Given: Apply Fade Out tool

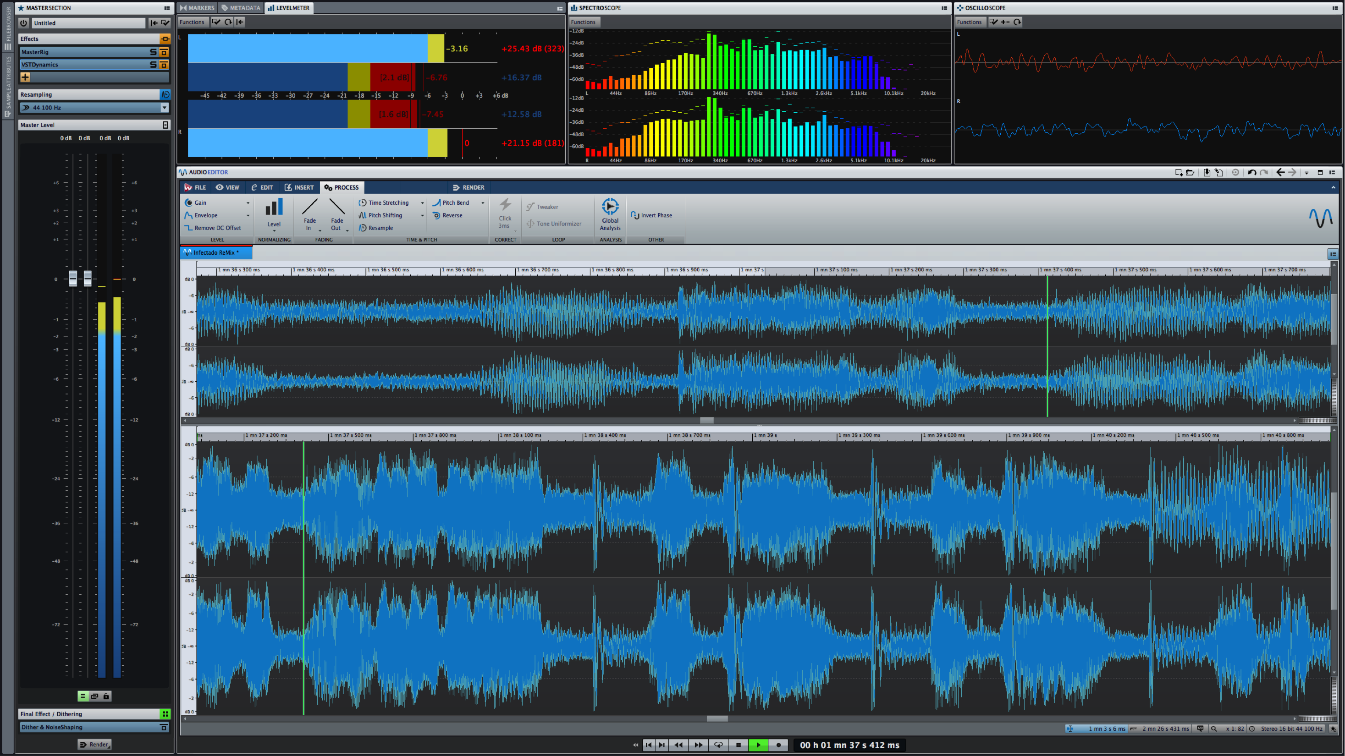Looking at the screenshot, I should 337,208.
